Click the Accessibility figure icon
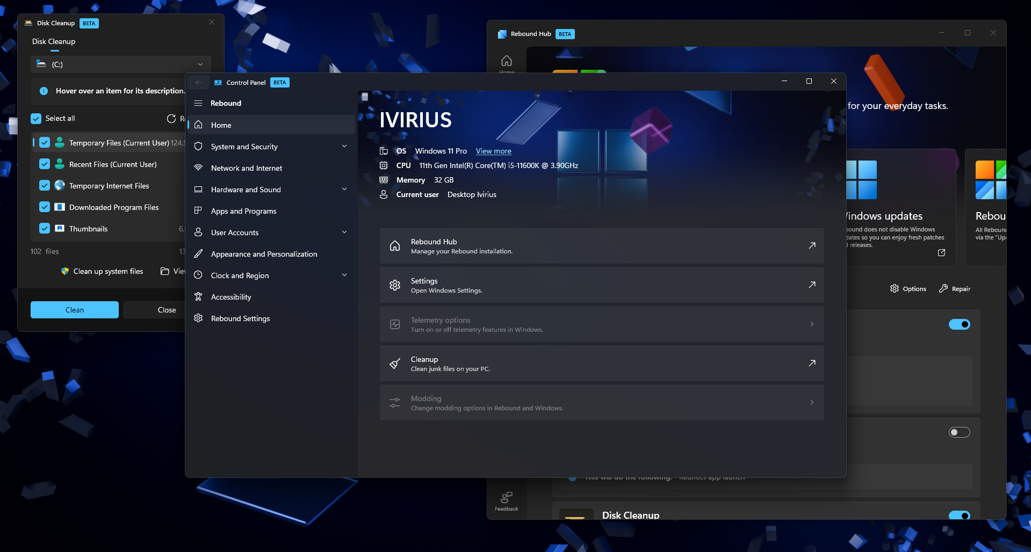 tap(198, 296)
